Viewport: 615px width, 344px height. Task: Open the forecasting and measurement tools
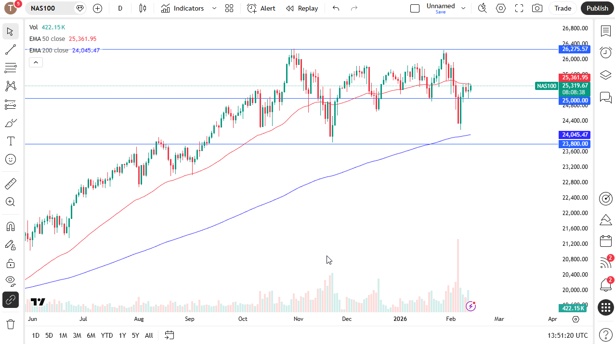[10, 104]
